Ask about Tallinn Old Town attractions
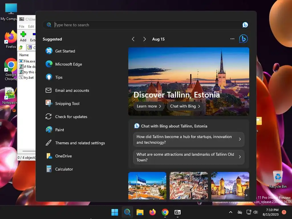The width and height of the screenshot is (292, 219). click(x=189, y=157)
